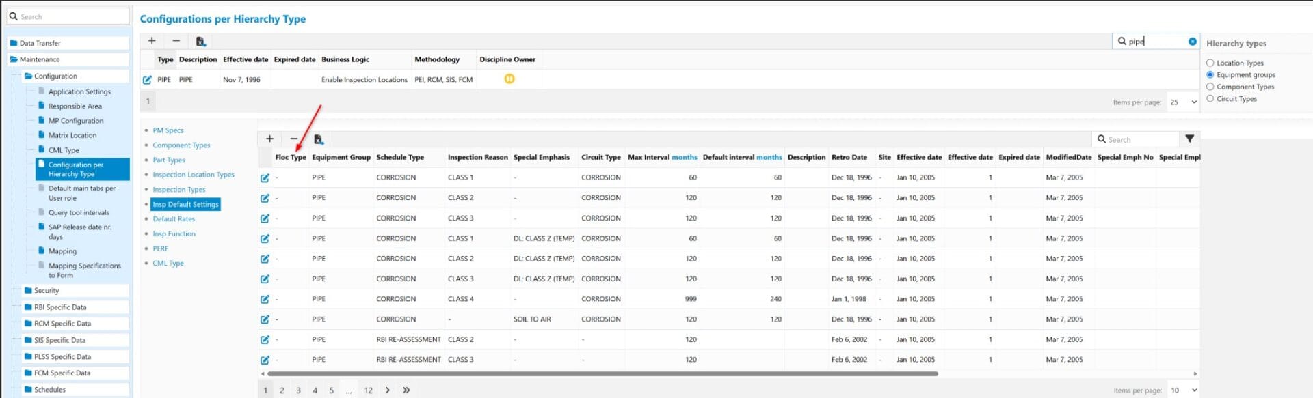Export the top hierarchy type grid
This screenshot has height=398, width=1313.
(200, 42)
